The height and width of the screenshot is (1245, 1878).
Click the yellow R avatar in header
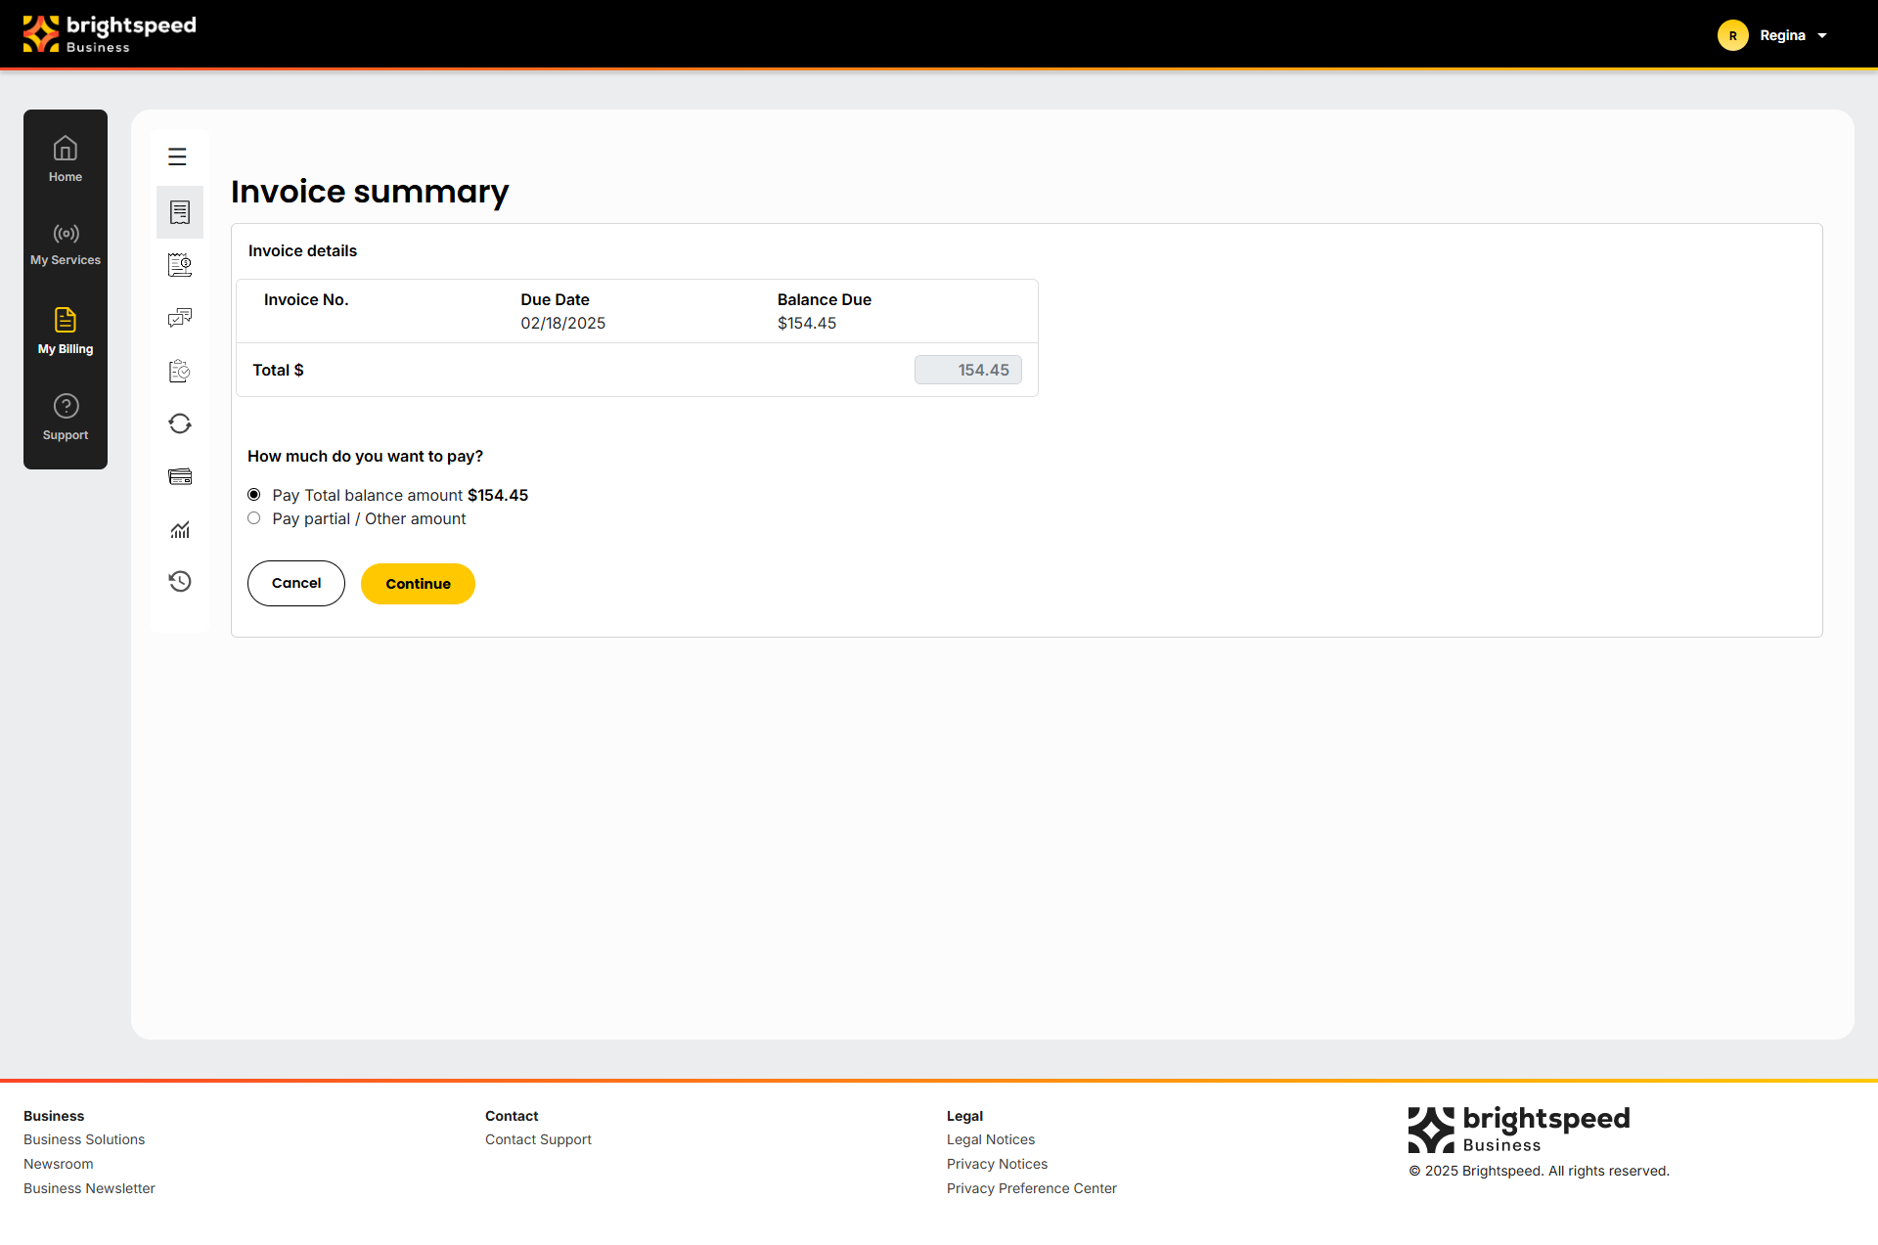point(1732,36)
